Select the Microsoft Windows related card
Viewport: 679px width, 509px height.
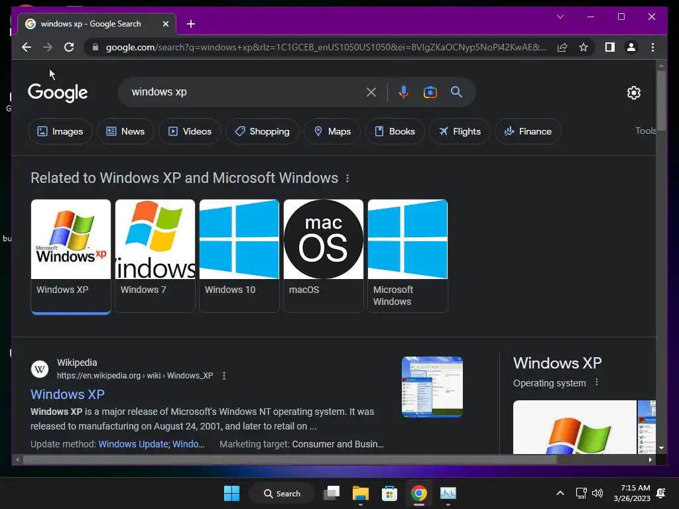pyautogui.click(x=408, y=256)
